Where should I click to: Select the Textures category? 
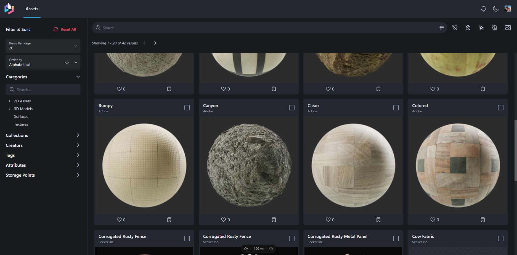coord(21,124)
